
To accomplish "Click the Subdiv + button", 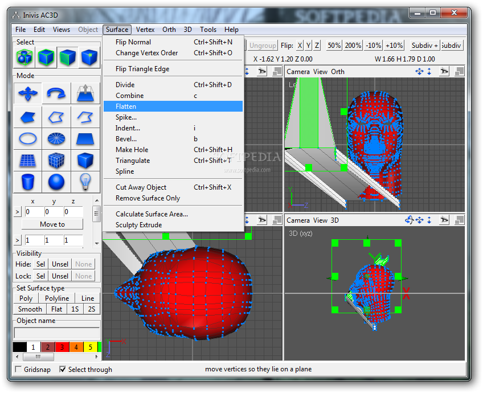I will (x=424, y=45).
